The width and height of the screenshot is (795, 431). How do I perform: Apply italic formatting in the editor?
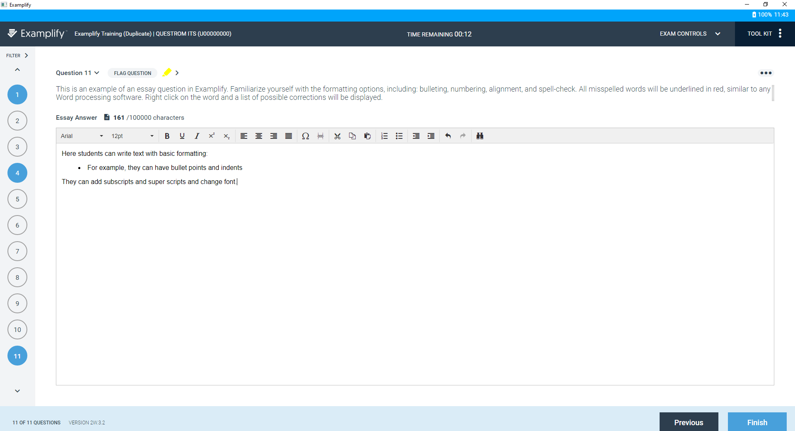[197, 136]
